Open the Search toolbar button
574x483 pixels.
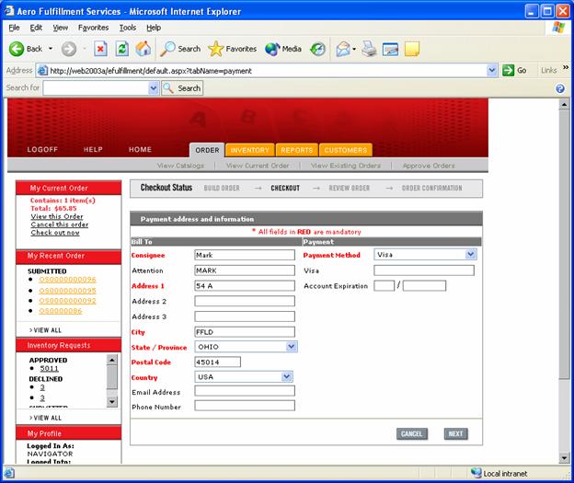(x=180, y=49)
